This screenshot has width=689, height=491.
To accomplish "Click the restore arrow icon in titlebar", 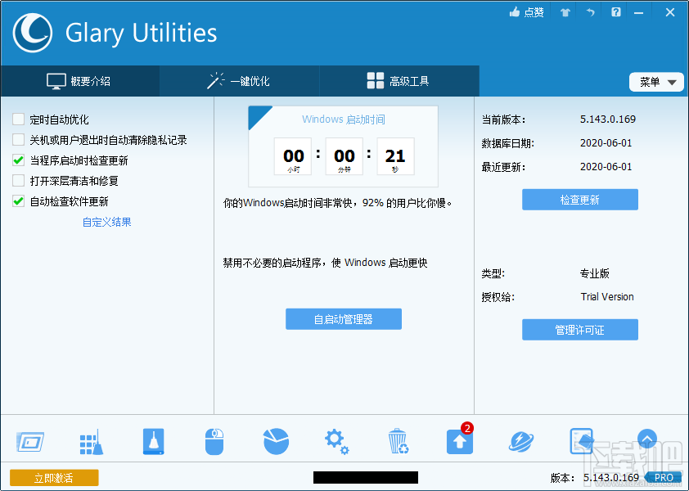I will (590, 11).
